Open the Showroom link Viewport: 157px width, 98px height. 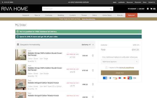(138, 2)
